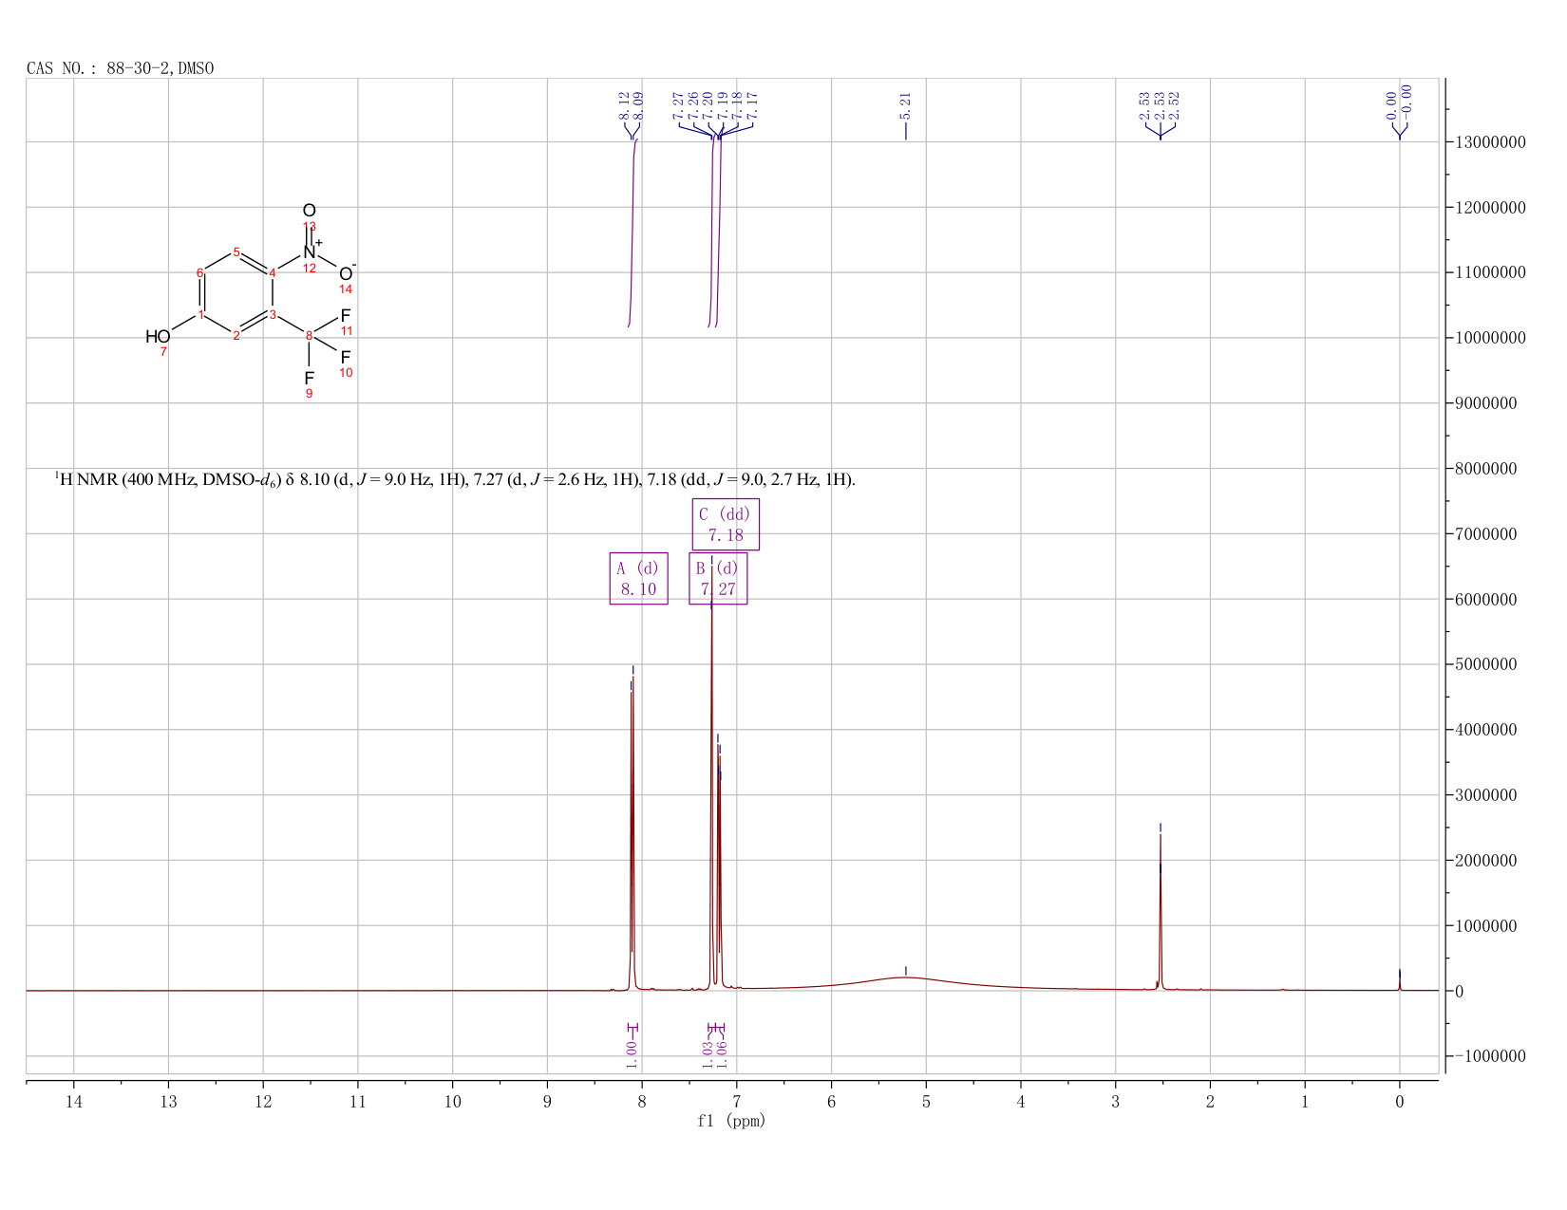Click the 8.12 peak label at top
The height and width of the screenshot is (1210, 1567).
click(x=624, y=105)
